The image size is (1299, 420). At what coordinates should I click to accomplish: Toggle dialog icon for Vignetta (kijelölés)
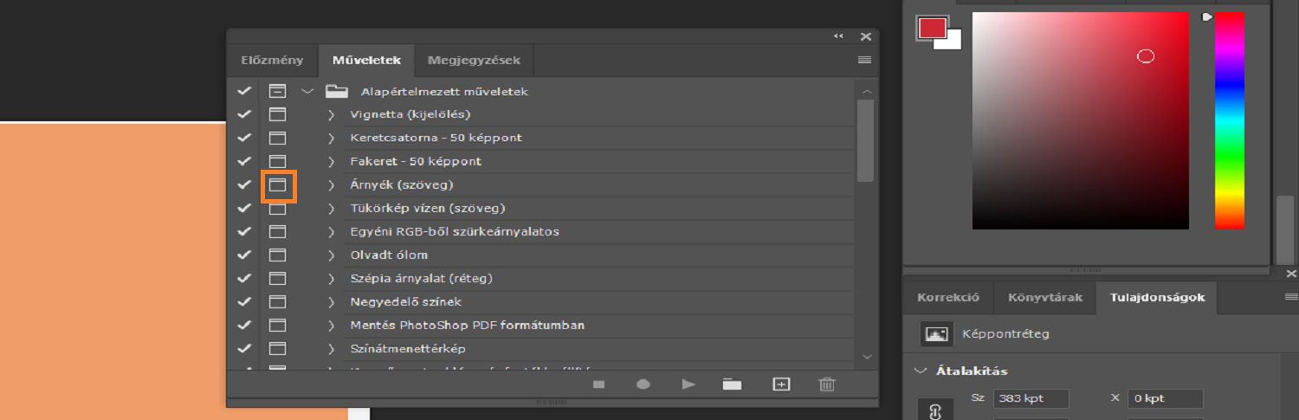tap(277, 114)
